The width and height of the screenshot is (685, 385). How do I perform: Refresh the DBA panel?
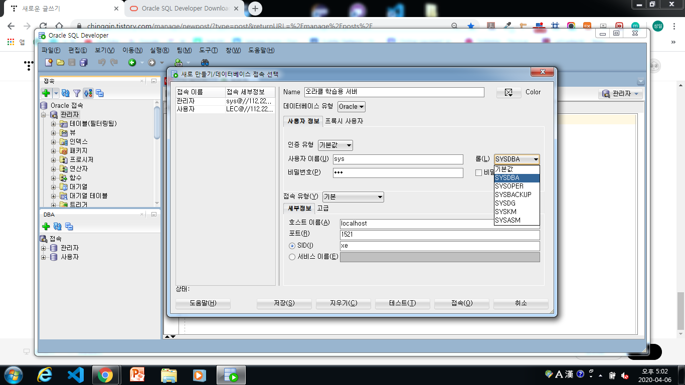pyautogui.click(x=58, y=227)
